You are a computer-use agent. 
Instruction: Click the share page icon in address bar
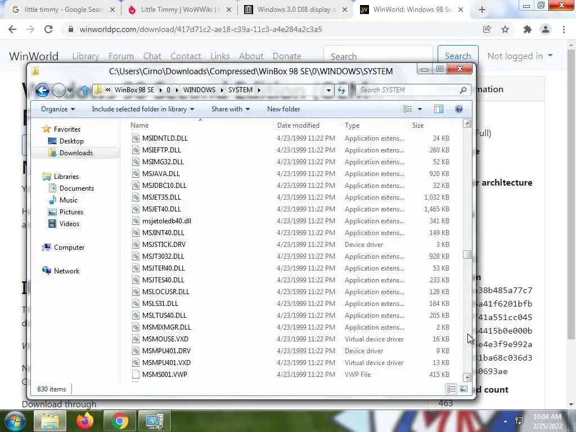pyautogui.click(x=487, y=29)
